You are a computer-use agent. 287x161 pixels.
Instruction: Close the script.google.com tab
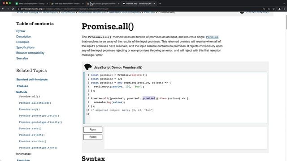click(118, 4)
